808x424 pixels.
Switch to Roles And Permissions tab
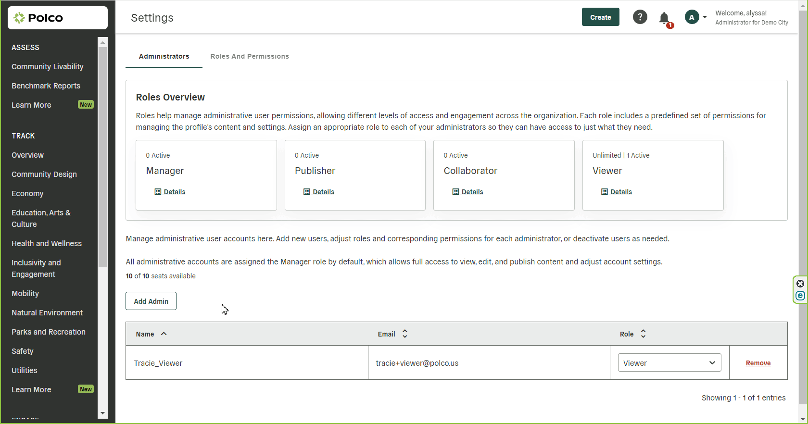coord(250,56)
